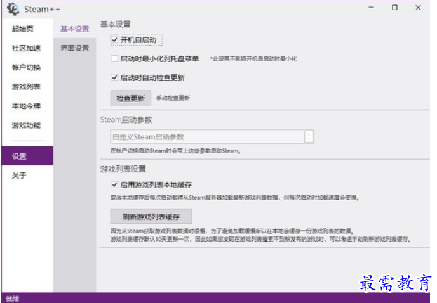Switch to 基本设置 tab

tap(75, 29)
